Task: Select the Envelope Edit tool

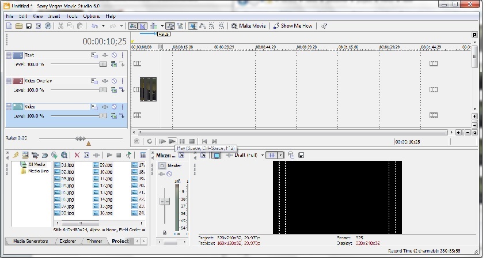Action: click(x=202, y=26)
